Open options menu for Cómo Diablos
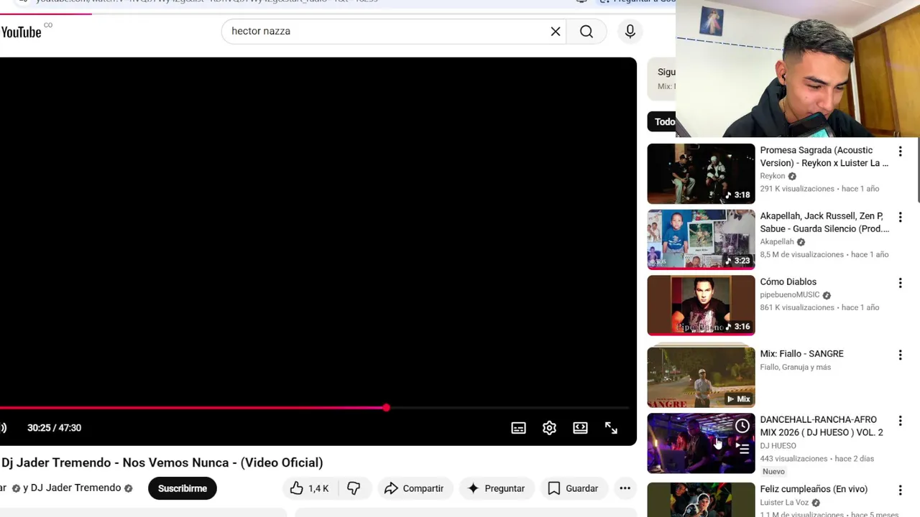The image size is (920, 517). [x=900, y=283]
